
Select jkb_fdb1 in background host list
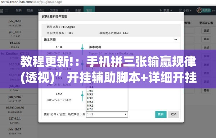tap(15, 32)
